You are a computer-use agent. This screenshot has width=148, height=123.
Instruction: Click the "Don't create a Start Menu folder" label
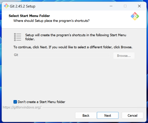click(42, 102)
